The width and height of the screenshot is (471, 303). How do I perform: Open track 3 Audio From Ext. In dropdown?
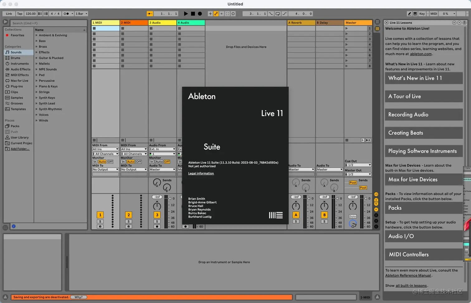pyautogui.click(x=162, y=149)
